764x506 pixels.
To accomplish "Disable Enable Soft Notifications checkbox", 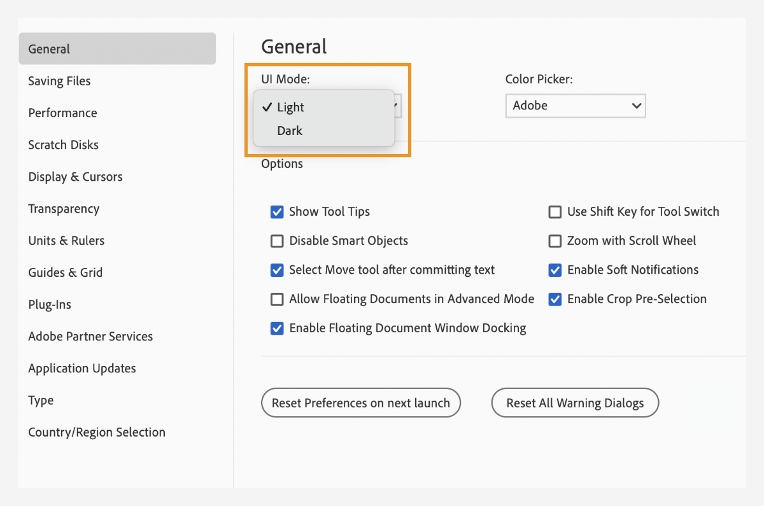I will click(x=555, y=271).
